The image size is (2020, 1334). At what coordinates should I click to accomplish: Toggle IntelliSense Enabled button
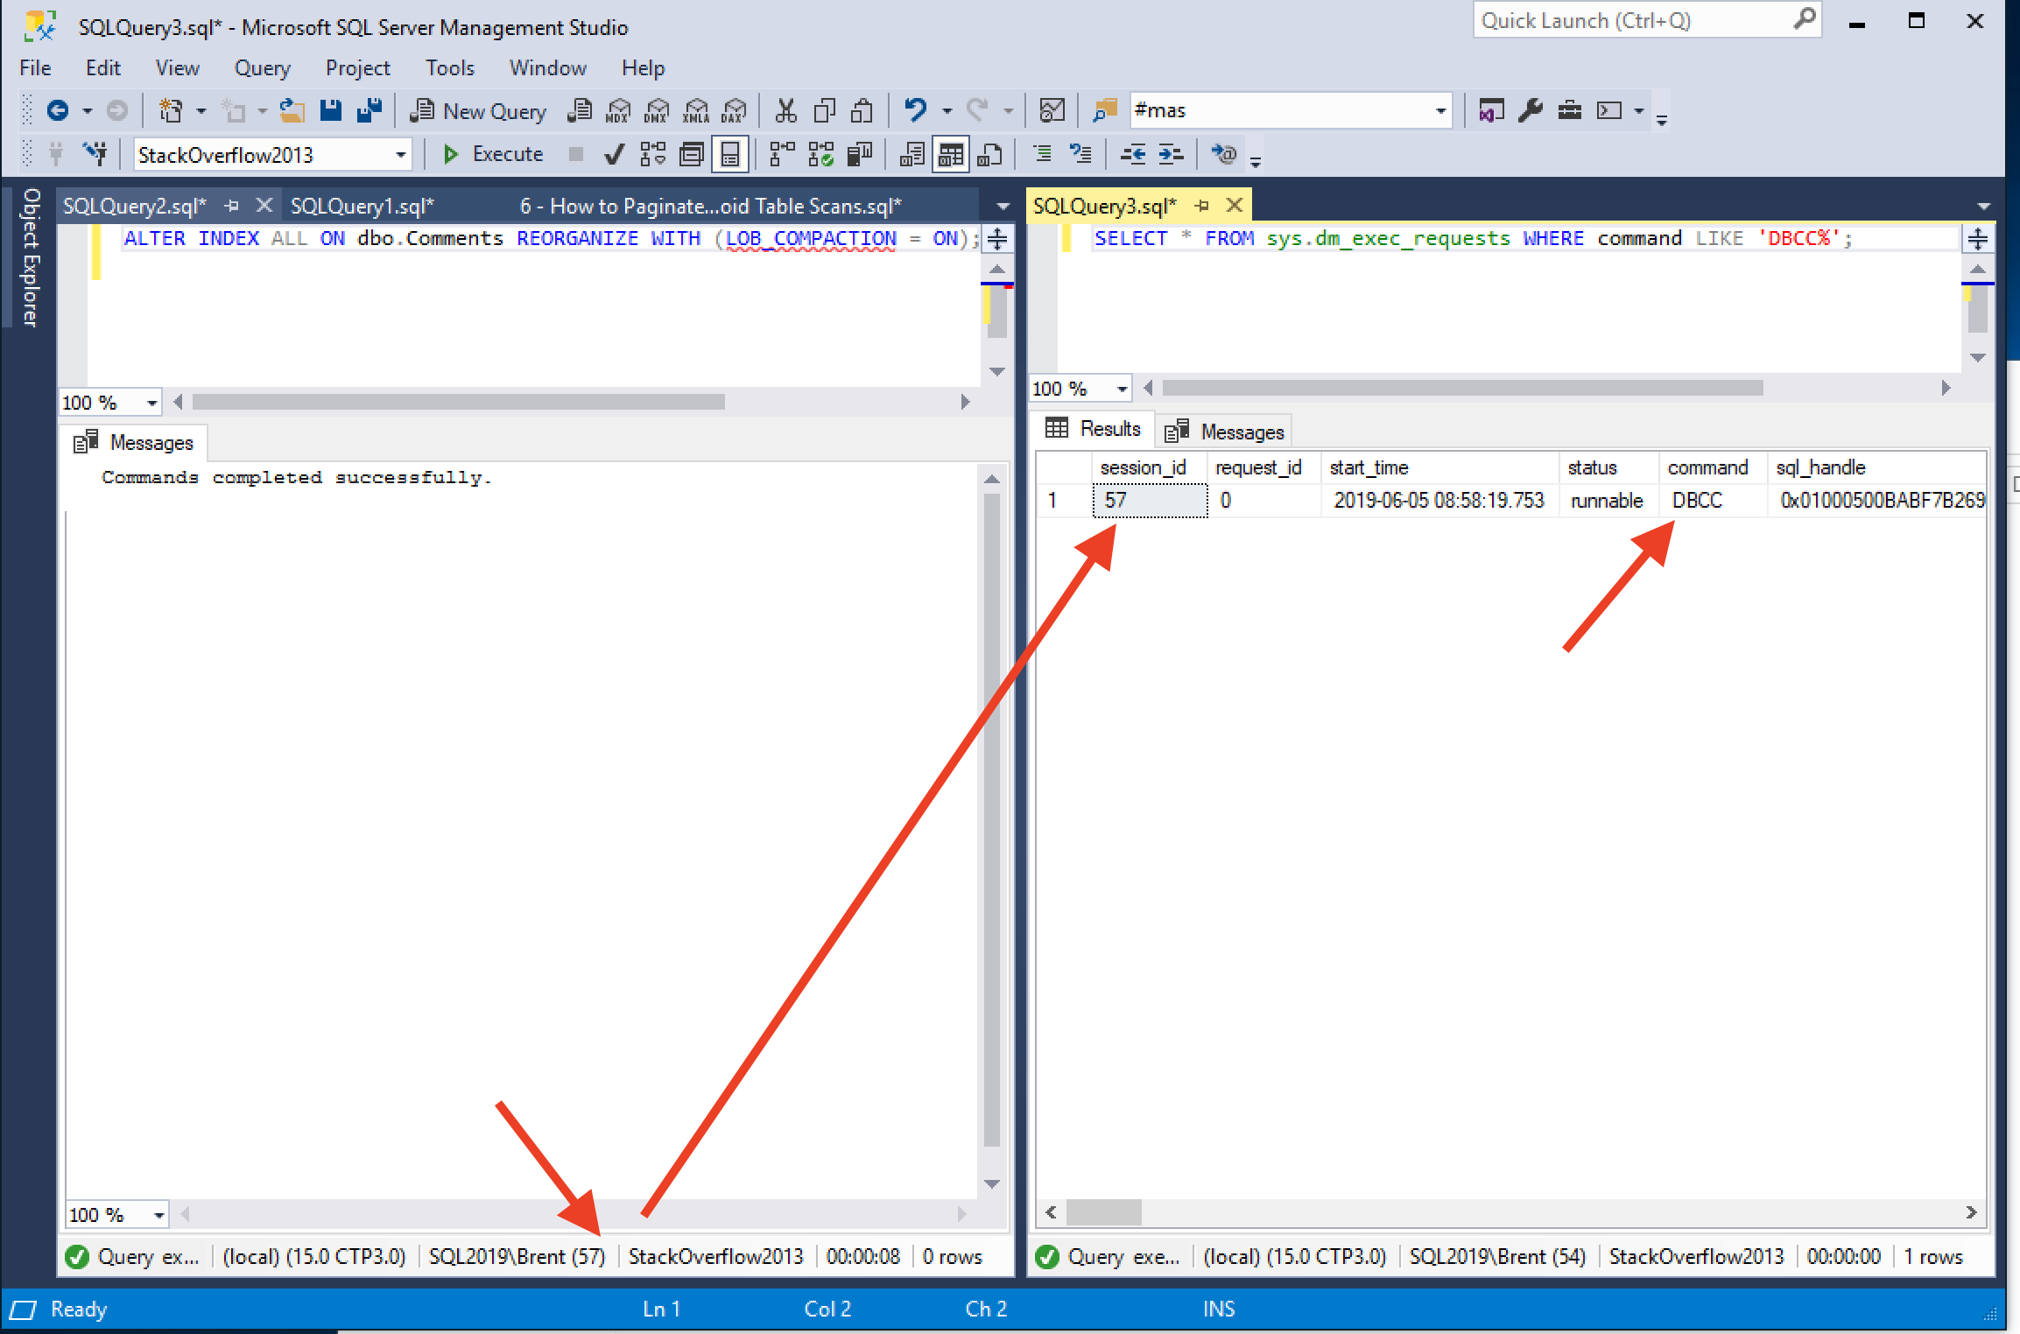730,155
